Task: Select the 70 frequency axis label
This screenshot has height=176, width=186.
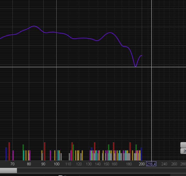Action: (12, 164)
